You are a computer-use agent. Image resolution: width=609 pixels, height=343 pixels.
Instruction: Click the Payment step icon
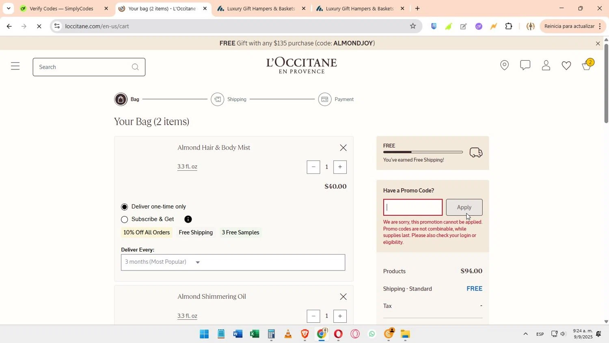(325, 99)
